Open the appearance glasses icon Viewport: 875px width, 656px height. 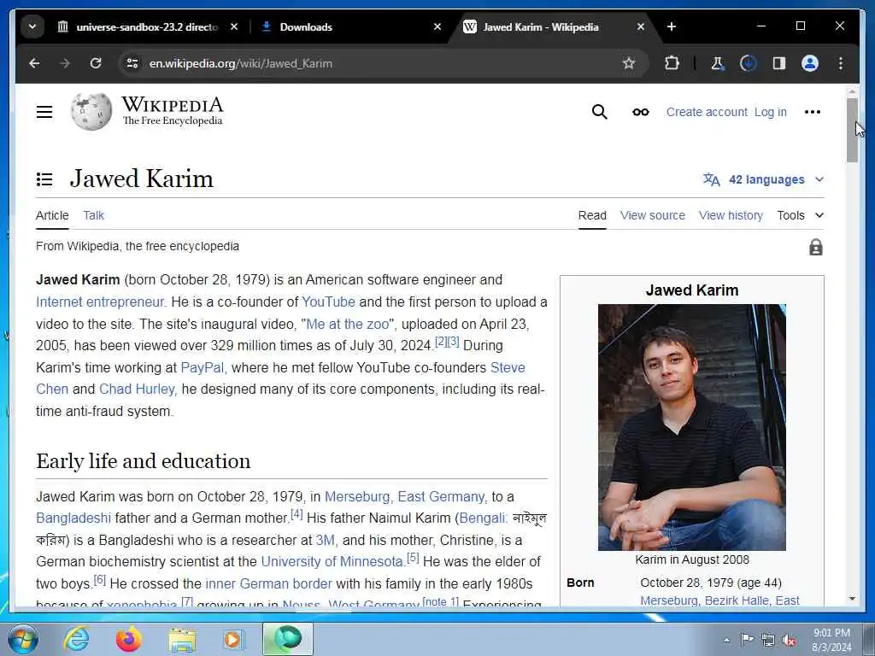[641, 112]
